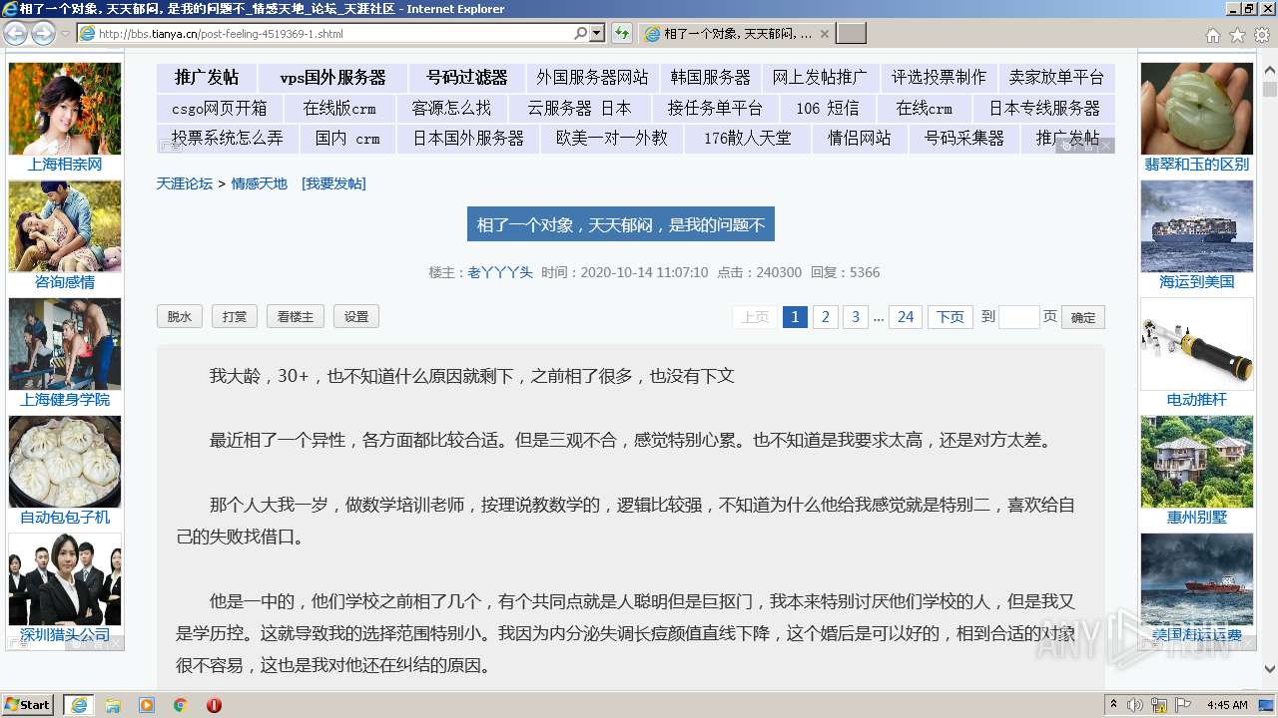Click the browser Back arrow button

(x=16, y=33)
